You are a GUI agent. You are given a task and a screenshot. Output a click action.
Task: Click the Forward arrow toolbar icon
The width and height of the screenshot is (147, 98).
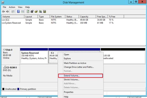[x=7, y=12]
